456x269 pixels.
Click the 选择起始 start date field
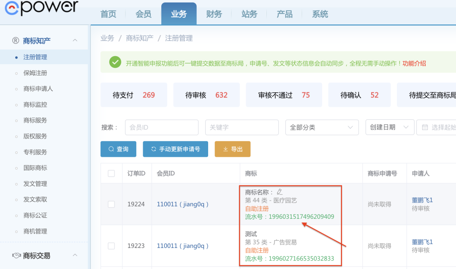(x=436, y=127)
